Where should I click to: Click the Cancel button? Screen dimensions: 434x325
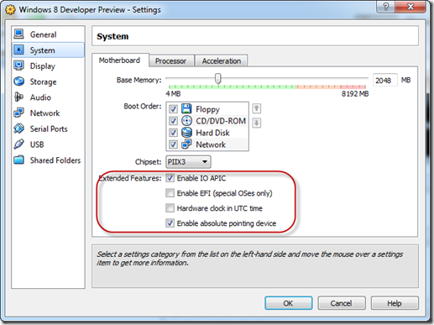point(342,303)
